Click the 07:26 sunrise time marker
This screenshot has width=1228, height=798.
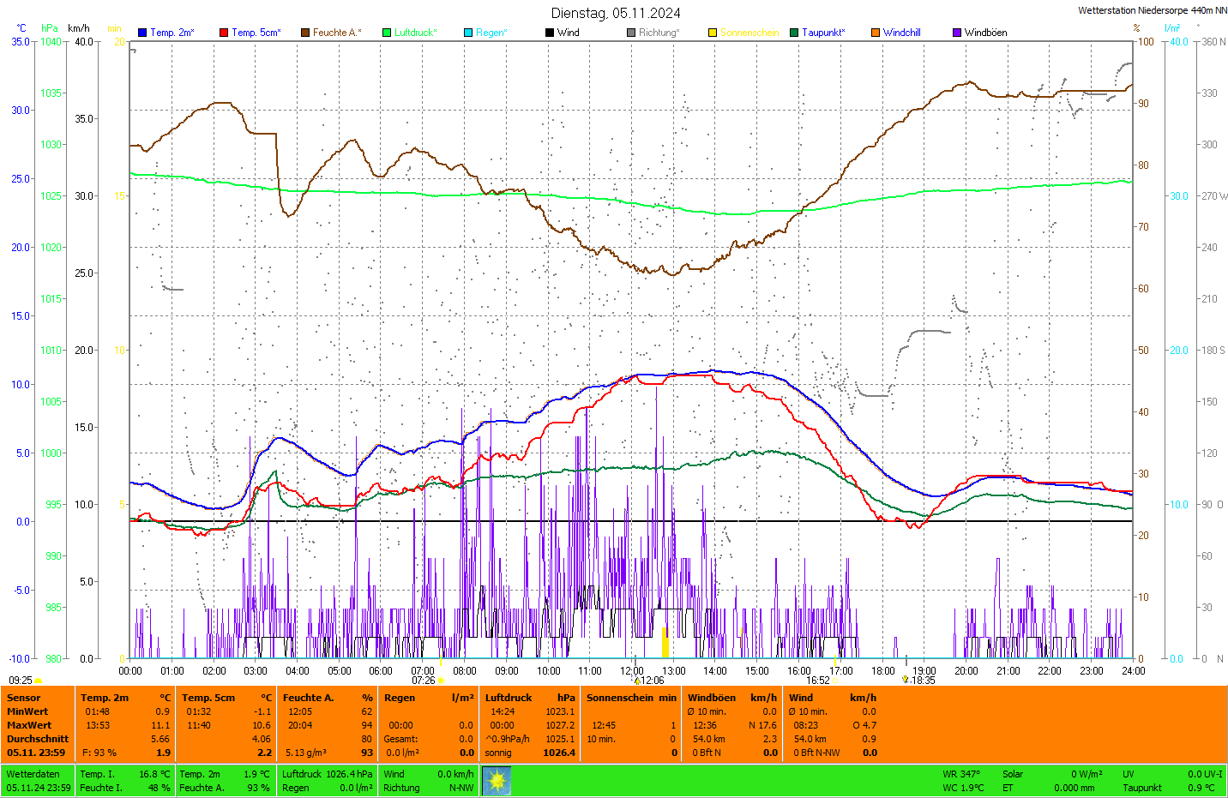click(424, 681)
